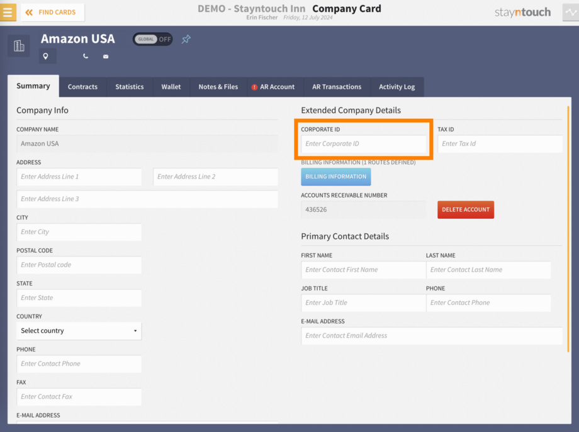Open the Select country dropdown
The width and height of the screenshot is (579, 432).
click(79, 331)
